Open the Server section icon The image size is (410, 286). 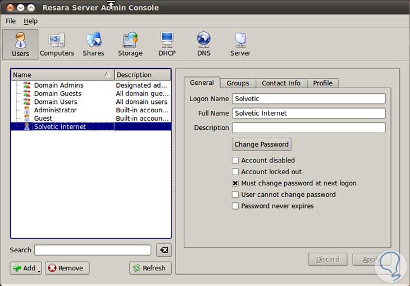240,44
